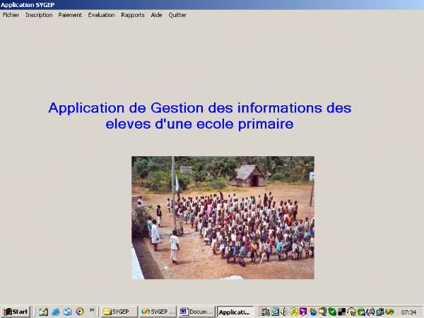
Task: Click the yellow radiation-style tray icon
Action: (294, 312)
